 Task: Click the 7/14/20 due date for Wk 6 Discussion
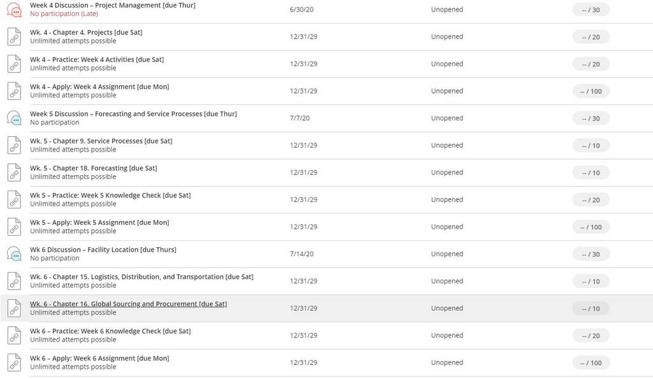point(302,254)
